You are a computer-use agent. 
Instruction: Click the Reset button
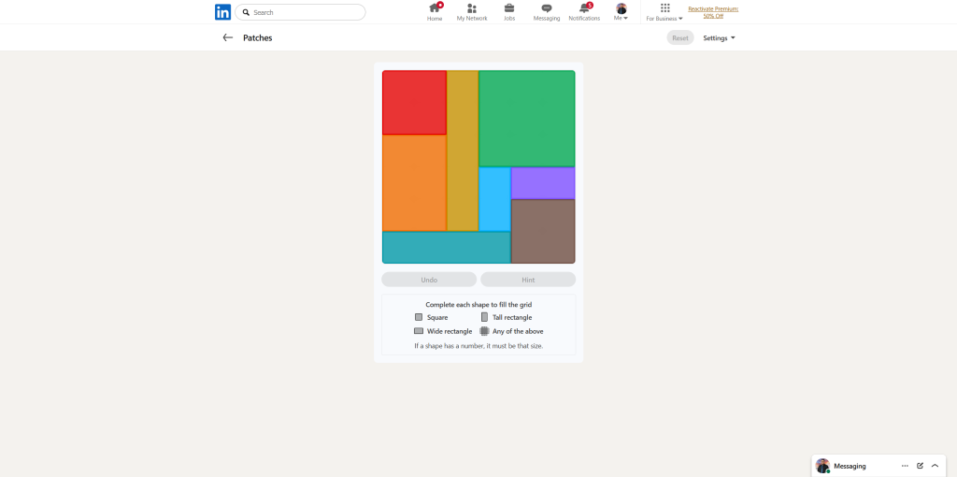(x=680, y=37)
